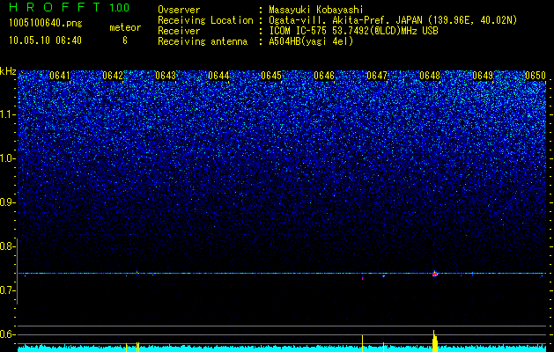Click the 0.6 kHz axis label
The width and height of the screenshot is (554, 352).
point(7,334)
